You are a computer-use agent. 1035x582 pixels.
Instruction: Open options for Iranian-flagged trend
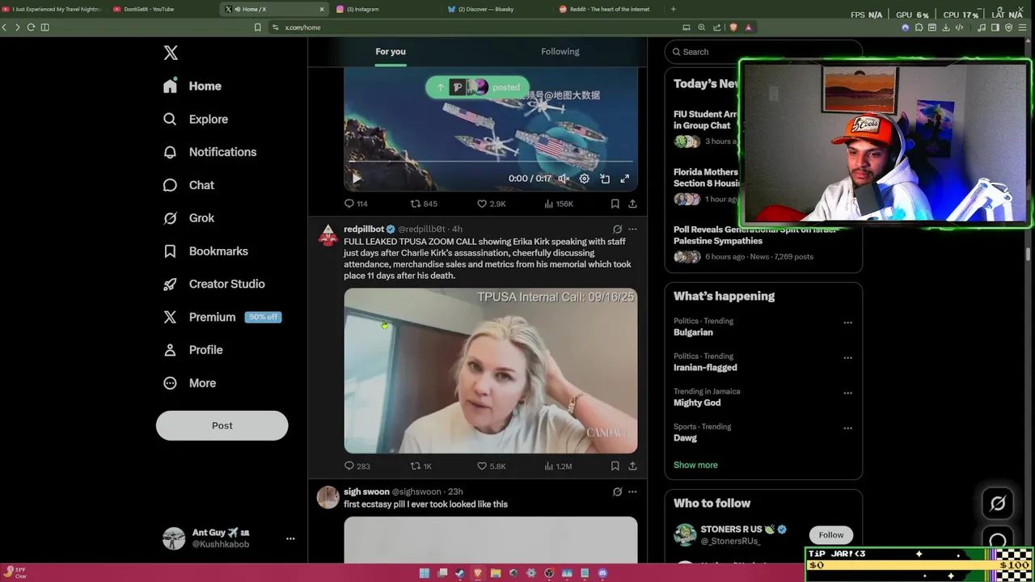point(847,358)
